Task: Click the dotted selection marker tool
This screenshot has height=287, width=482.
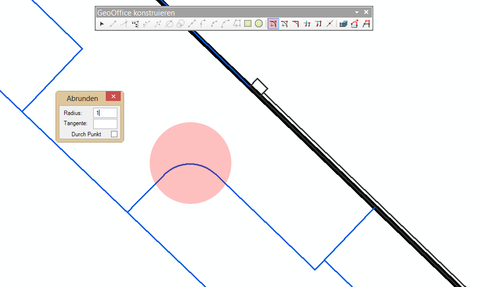Action: tap(135, 24)
